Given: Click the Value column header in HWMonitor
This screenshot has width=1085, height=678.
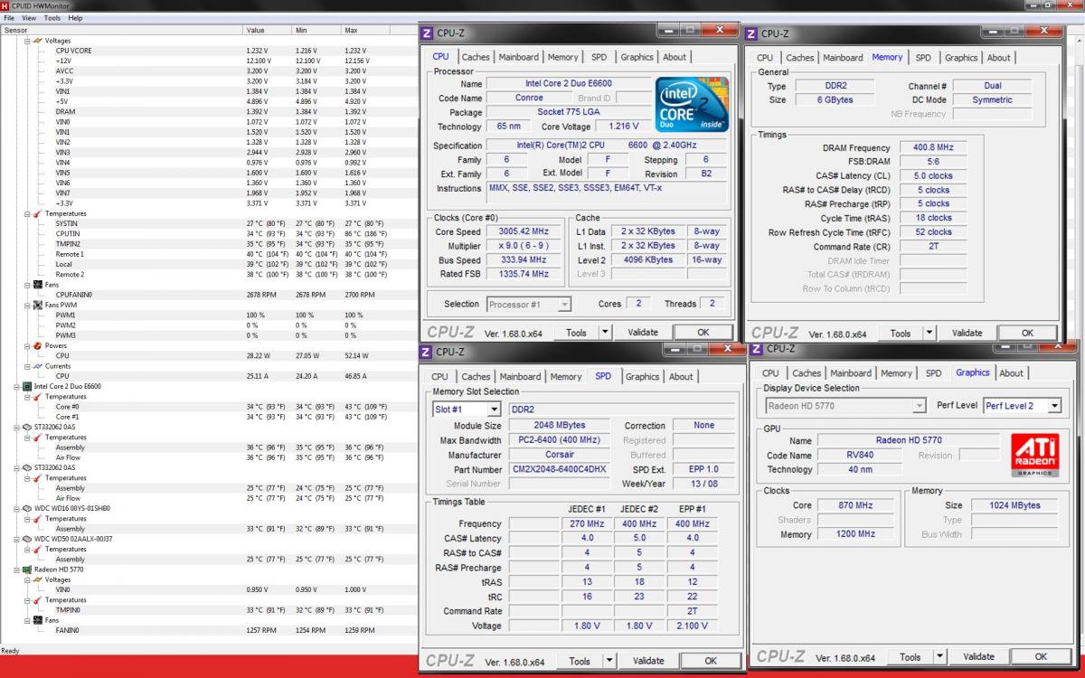Looking at the screenshot, I should tap(268, 30).
